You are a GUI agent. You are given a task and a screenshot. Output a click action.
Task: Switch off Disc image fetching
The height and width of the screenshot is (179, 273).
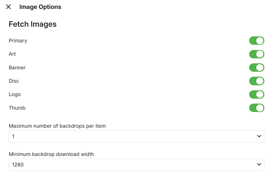pos(256,81)
